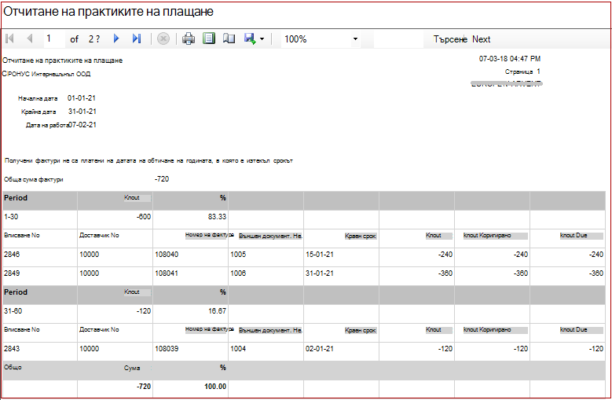The height and width of the screenshot is (400, 612).
Task: Click the Next search link
Action: [x=482, y=39]
